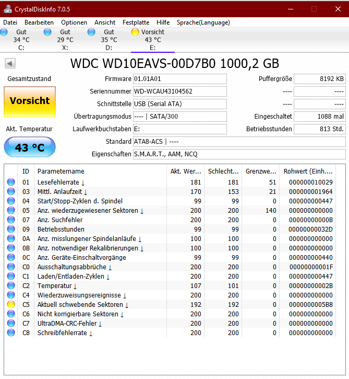Click raw value 00000000000B of Anz. Suchfehler

[x=311, y=220]
